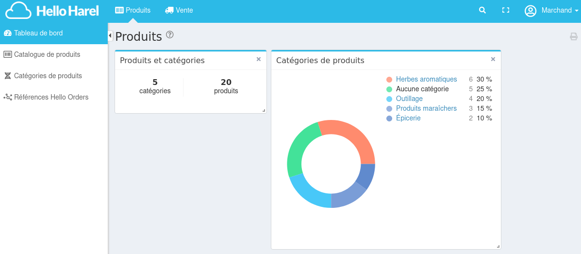Select Tableau de bord in sidebar
Viewport: 581px width, 254px height.
coord(38,33)
